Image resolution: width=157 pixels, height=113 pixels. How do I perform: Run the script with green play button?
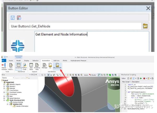(141, 79)
